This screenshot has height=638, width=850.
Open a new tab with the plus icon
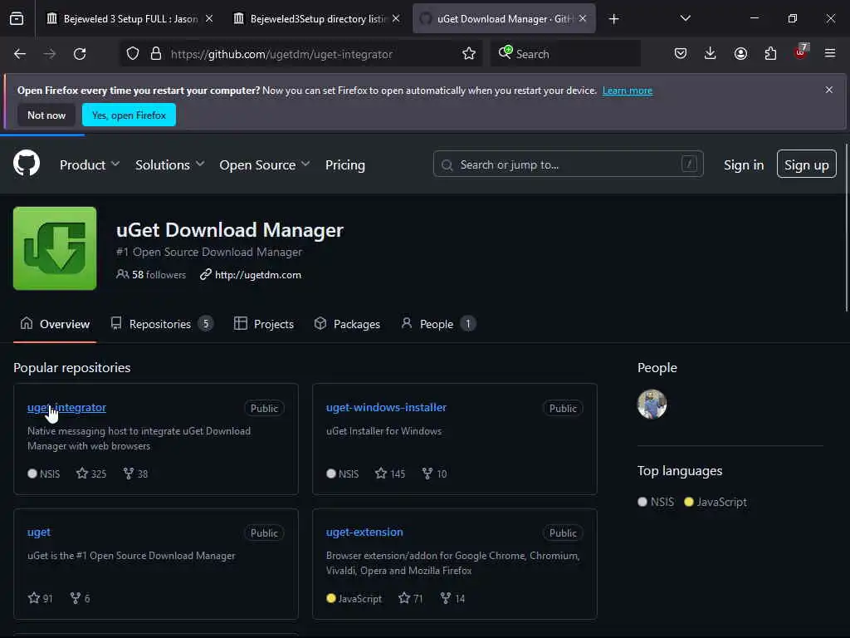[613, 19]
